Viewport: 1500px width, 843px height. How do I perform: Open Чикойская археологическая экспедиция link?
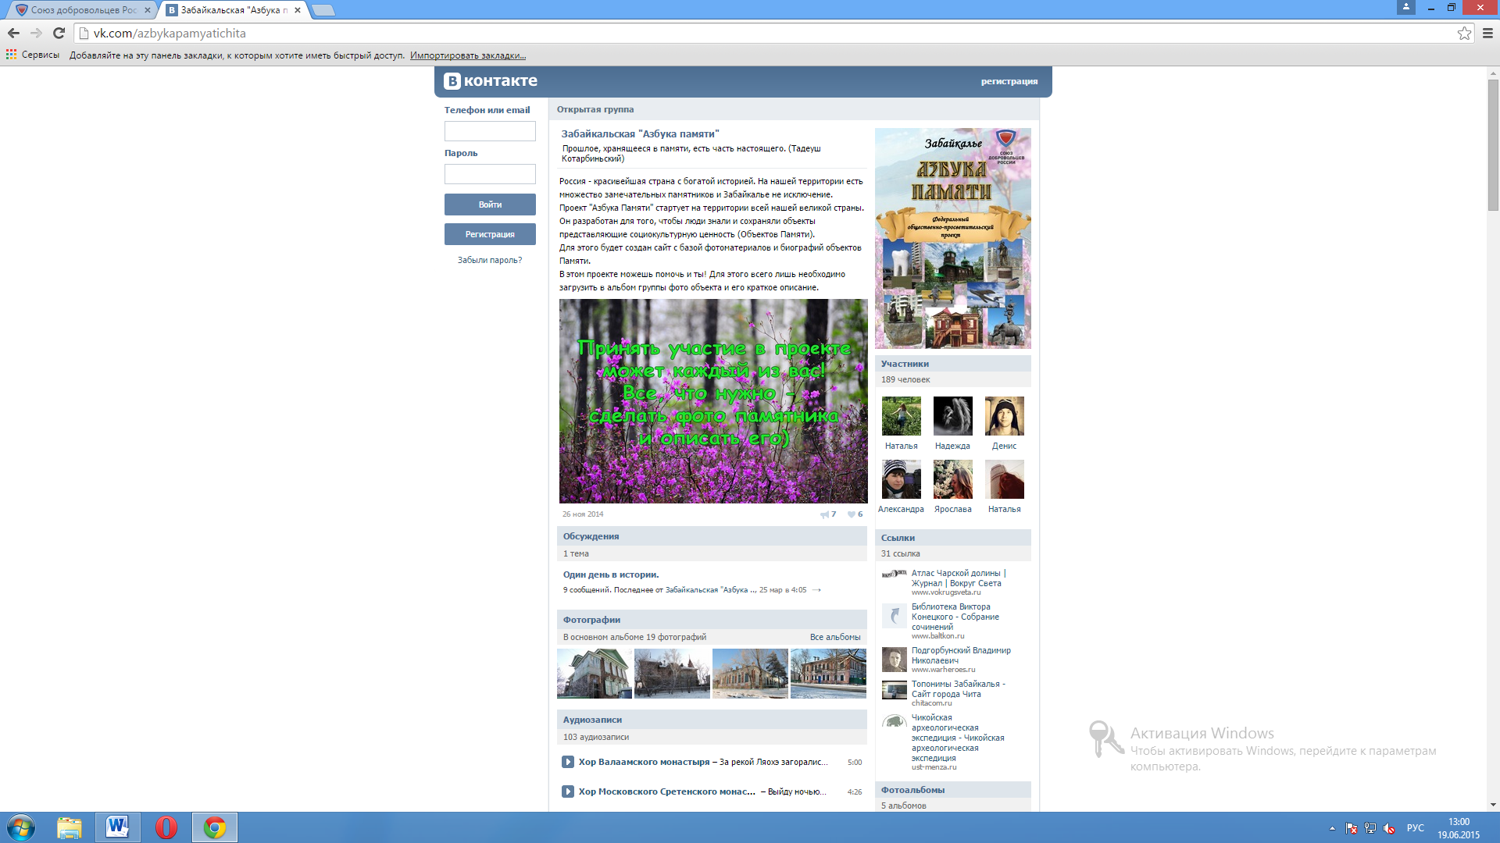pyautogui.click(x=958, y=738)
